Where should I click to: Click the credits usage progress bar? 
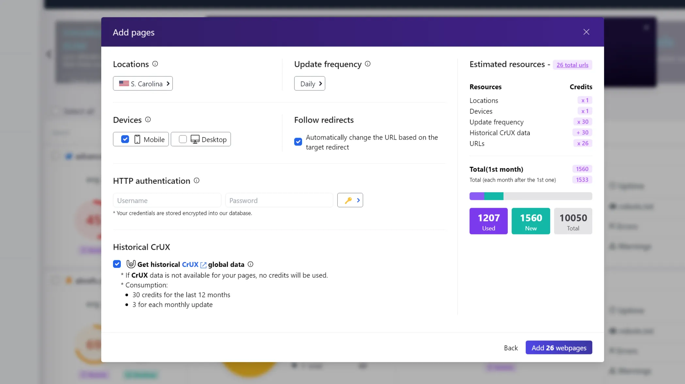click(531, 196)
